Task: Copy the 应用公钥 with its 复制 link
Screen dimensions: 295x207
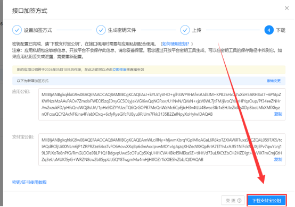Action: (x=278, y=114)
